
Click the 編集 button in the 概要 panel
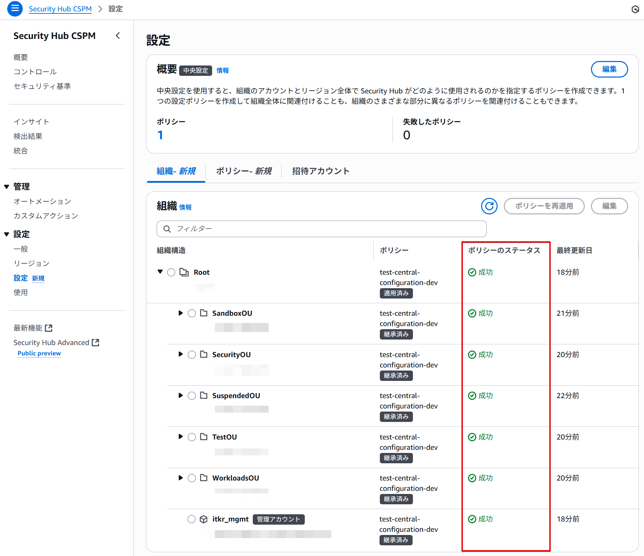tap(609, 69)
